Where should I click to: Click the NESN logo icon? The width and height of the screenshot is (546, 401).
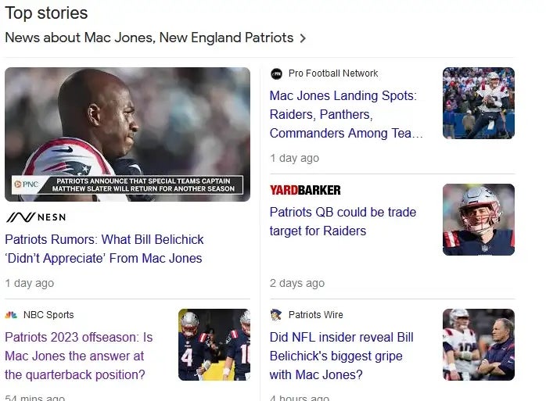(35, 217)
